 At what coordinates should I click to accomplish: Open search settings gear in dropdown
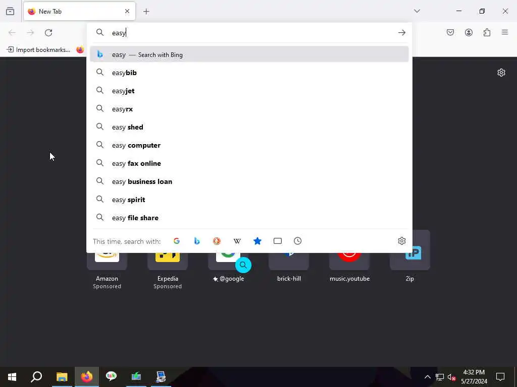point(401,241)
